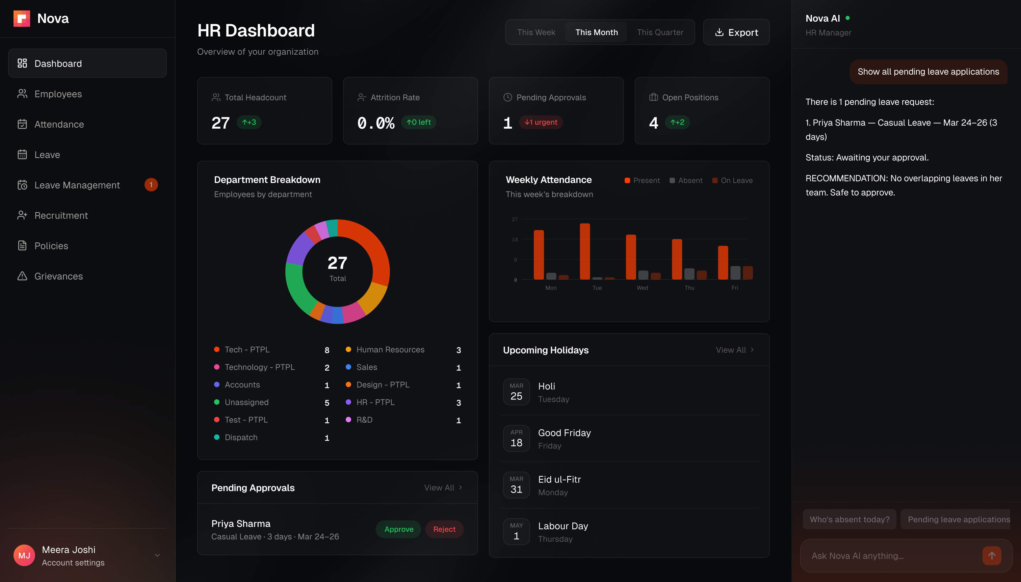Toggle the Absent legend in Weekly Attendance
Screen dimensions: 1021x582
pyautogui.click(x=686, y=181)
